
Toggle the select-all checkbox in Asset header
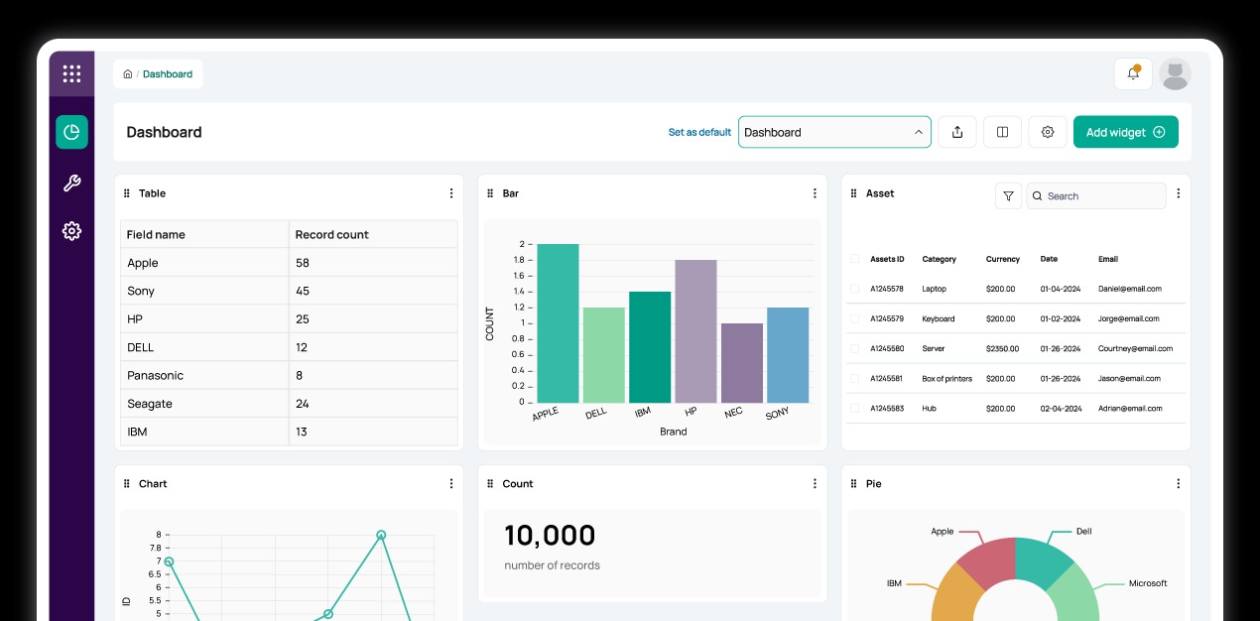[855, 259]
